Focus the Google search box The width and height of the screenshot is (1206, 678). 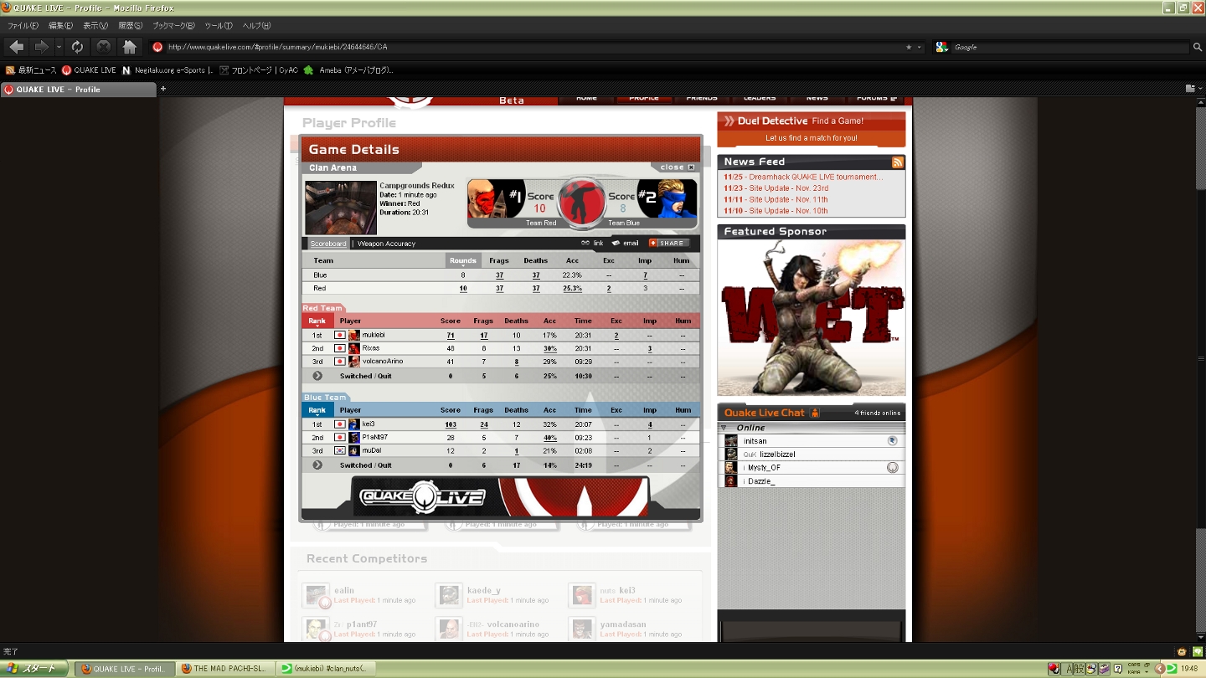click(1070, 47)
